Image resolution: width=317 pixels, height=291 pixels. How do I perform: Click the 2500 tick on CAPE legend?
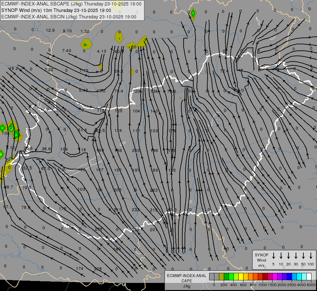pos(291,285)
